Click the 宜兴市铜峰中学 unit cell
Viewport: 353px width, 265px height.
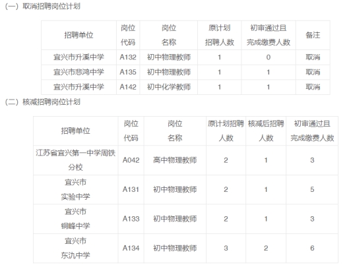pyautogui.click(x=76, y=219)
